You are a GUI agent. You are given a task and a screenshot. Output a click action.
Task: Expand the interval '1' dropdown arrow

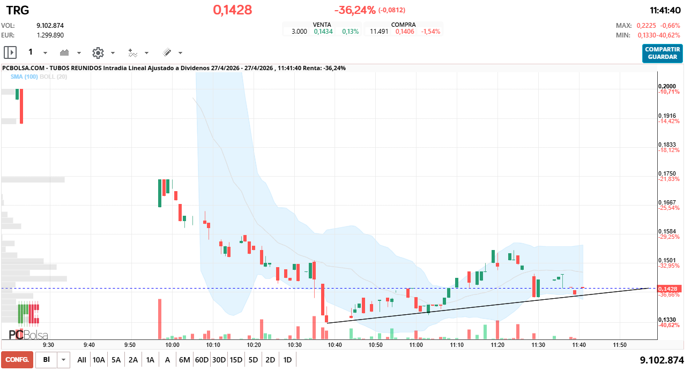coord(45,53)
